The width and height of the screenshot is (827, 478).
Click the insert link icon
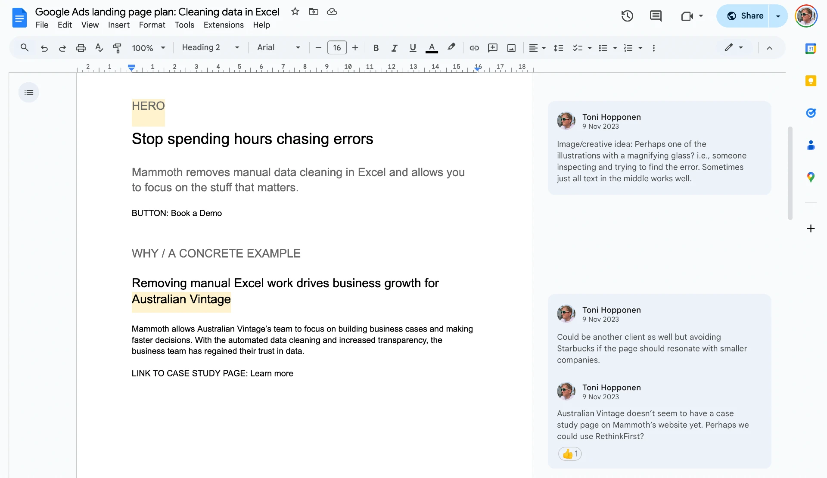click(474, 48)
